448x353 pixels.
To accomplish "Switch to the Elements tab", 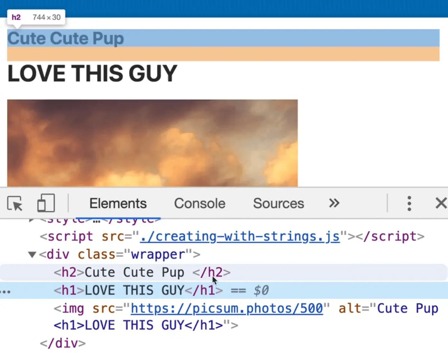I will (118, 204).
